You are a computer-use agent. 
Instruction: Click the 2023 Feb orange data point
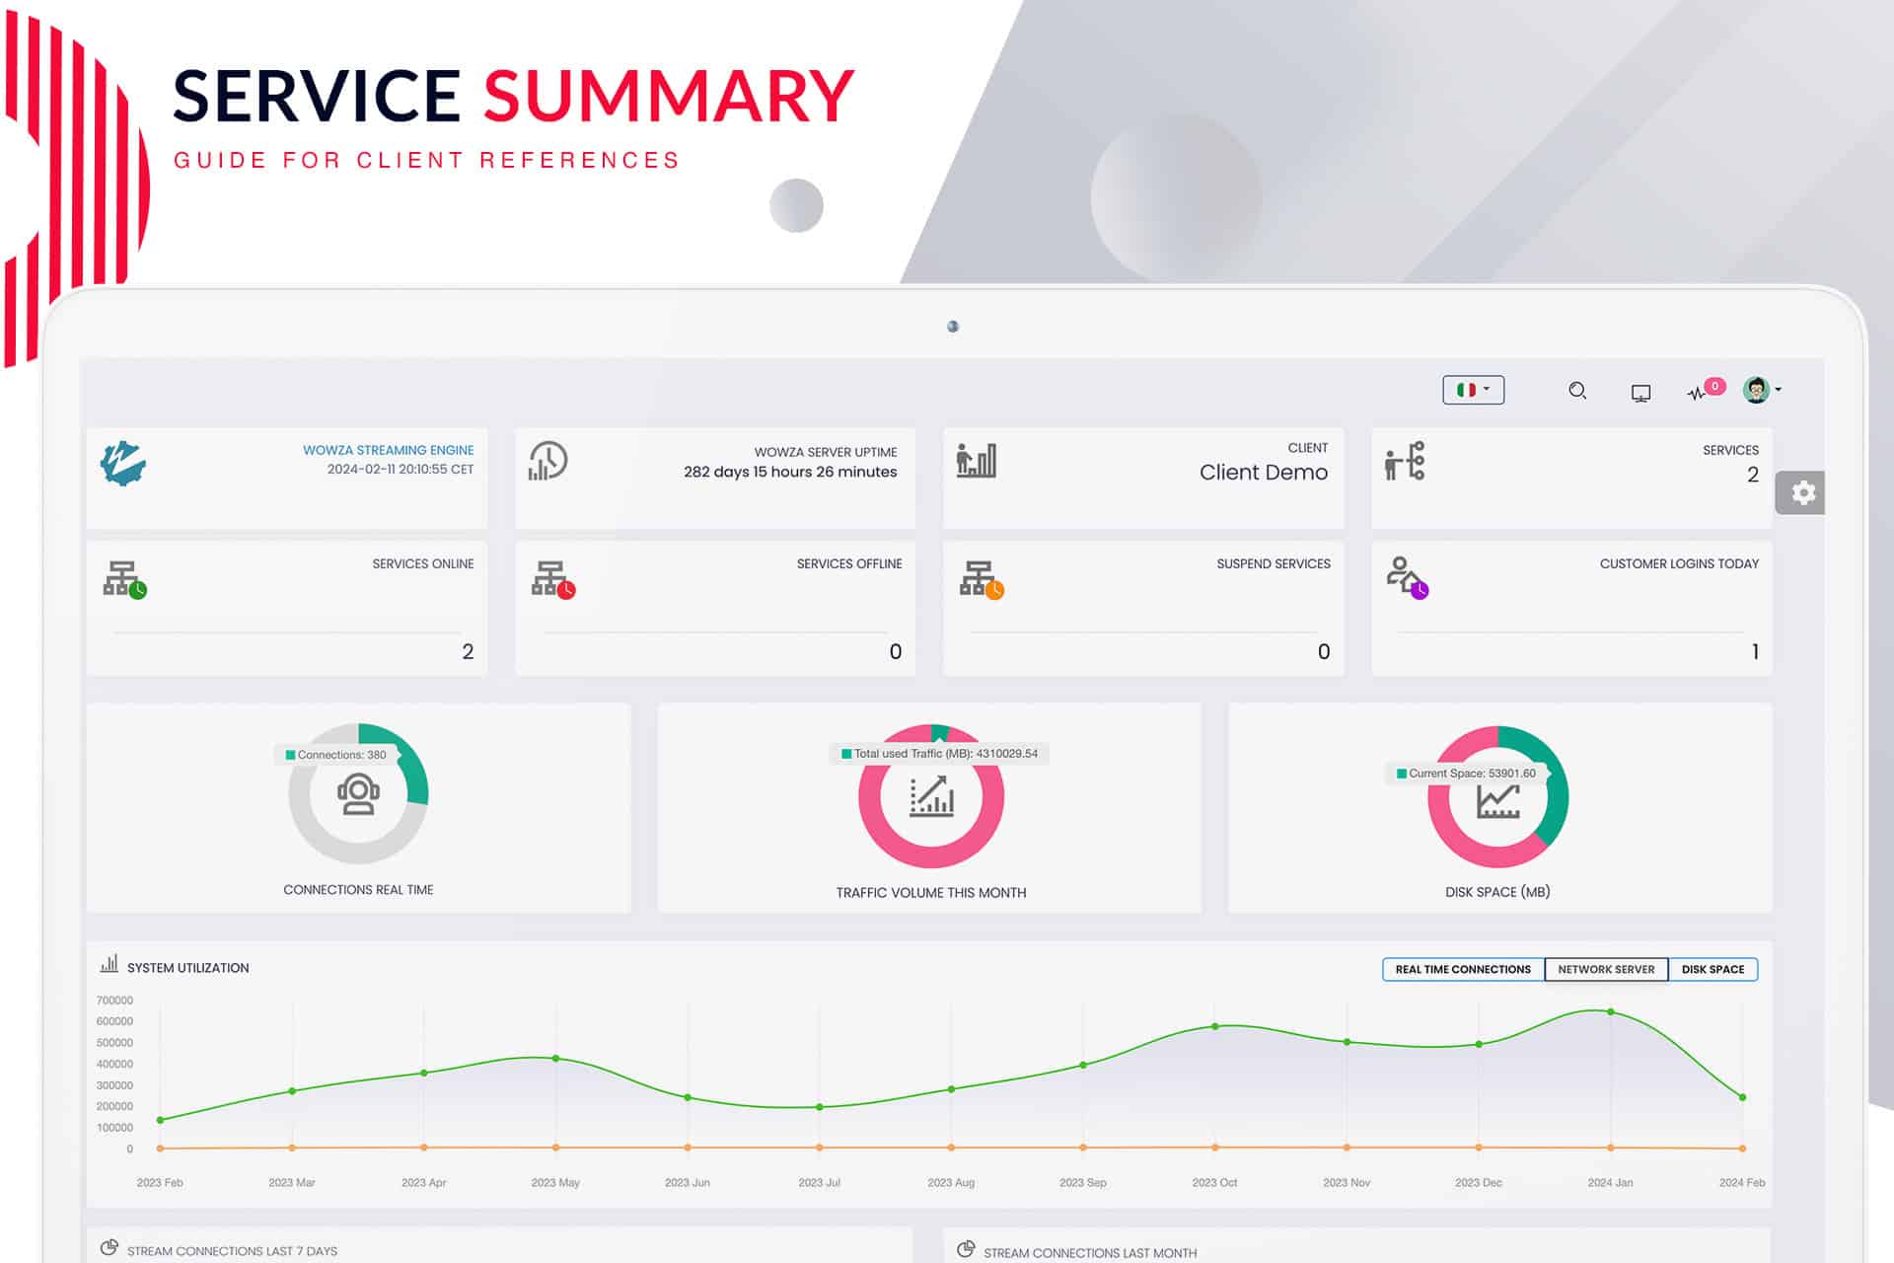[161, 1149]
